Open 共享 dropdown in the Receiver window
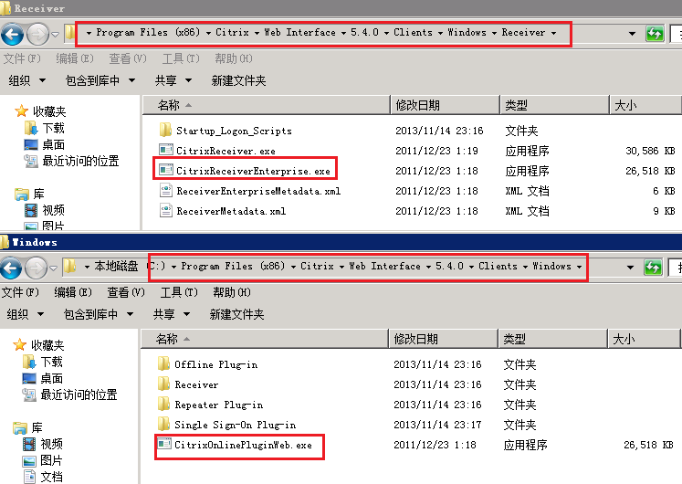 173,80
